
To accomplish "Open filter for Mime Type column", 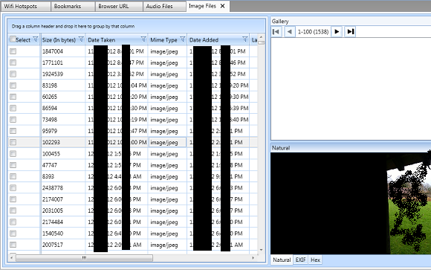I will pyautogui.click(x=183, y=39).
